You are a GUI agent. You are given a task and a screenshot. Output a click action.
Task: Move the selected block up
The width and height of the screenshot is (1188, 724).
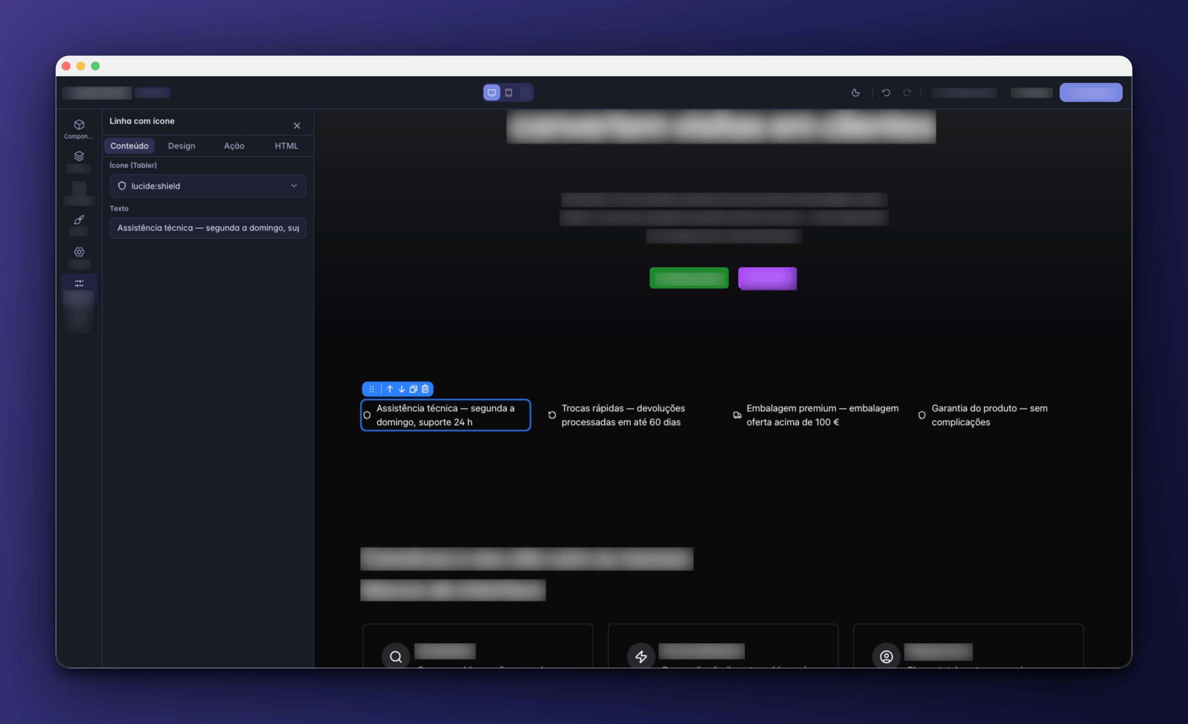(x=390, y=389)
